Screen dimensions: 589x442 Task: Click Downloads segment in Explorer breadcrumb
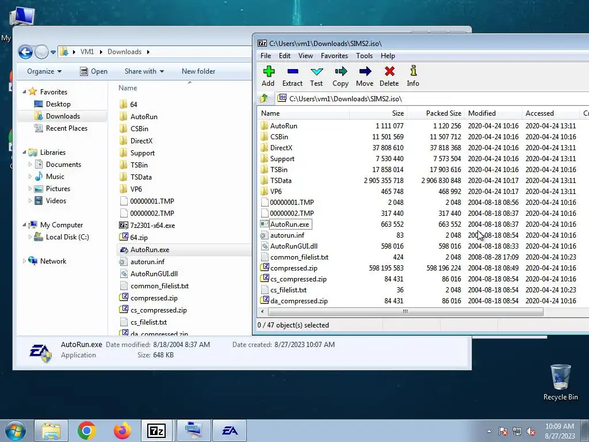coord(124,52)
